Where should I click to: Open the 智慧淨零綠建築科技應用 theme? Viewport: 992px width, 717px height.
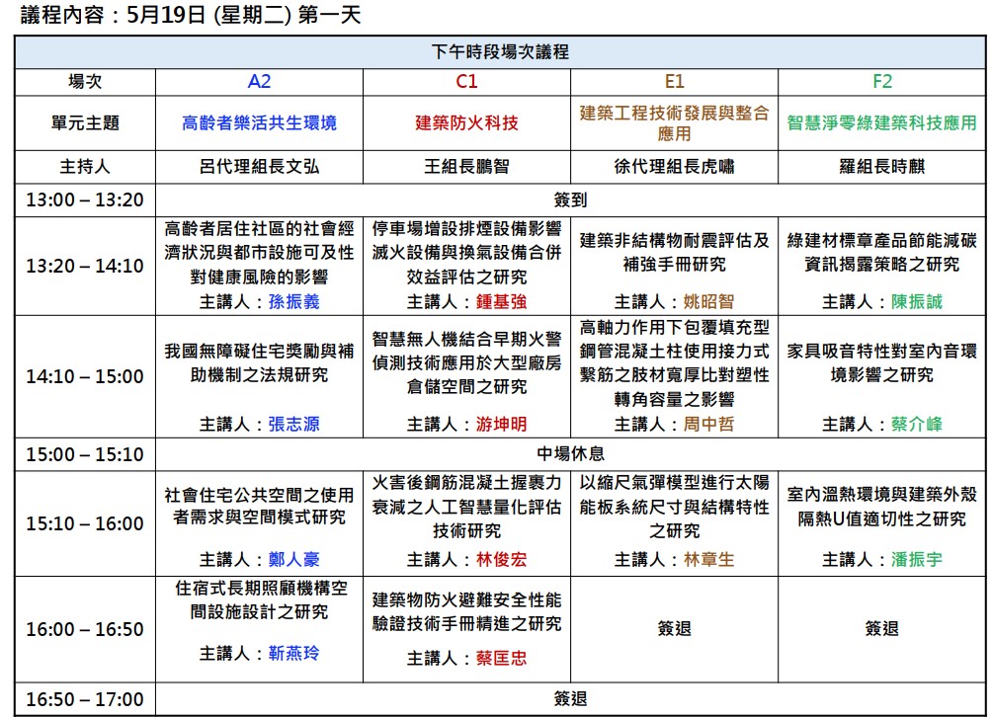(881, 123)
